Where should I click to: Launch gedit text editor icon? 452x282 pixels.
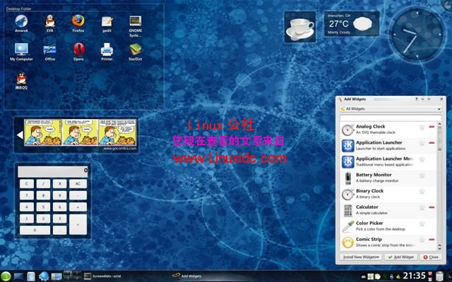pyautogui.click(x=107, y=23)
